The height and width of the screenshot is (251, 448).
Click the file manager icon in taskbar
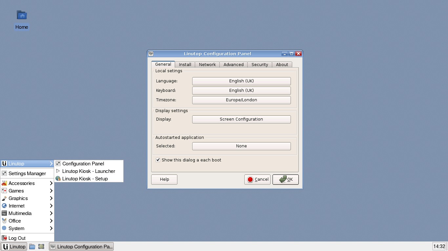coord(32,247)
